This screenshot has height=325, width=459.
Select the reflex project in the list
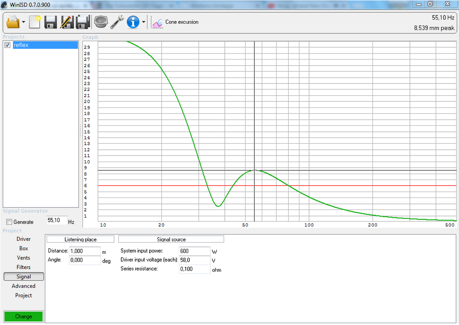pos(45,45)
